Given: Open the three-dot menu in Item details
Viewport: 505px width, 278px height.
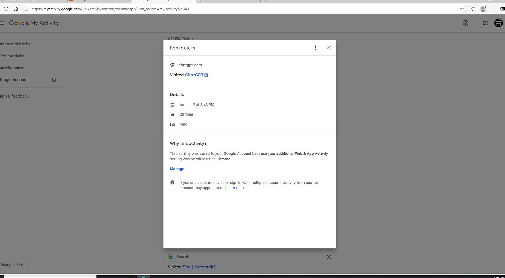Looking at the screenshot, I should coord(315,48).
